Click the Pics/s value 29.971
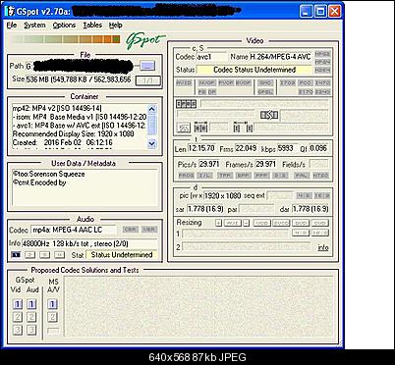 point(209,164)
